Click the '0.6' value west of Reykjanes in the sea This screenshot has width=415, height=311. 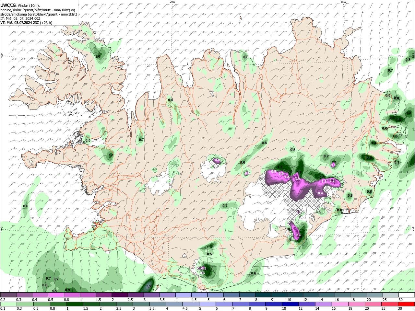coord(26,206)
